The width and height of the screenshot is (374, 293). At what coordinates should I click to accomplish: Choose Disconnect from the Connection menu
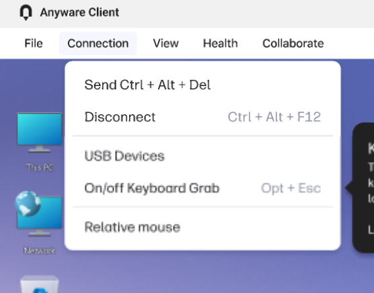202,117
